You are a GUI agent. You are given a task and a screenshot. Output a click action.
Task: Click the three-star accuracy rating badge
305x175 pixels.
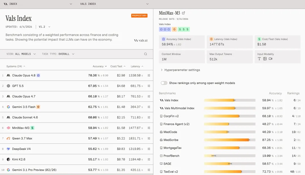click(165, 29)
